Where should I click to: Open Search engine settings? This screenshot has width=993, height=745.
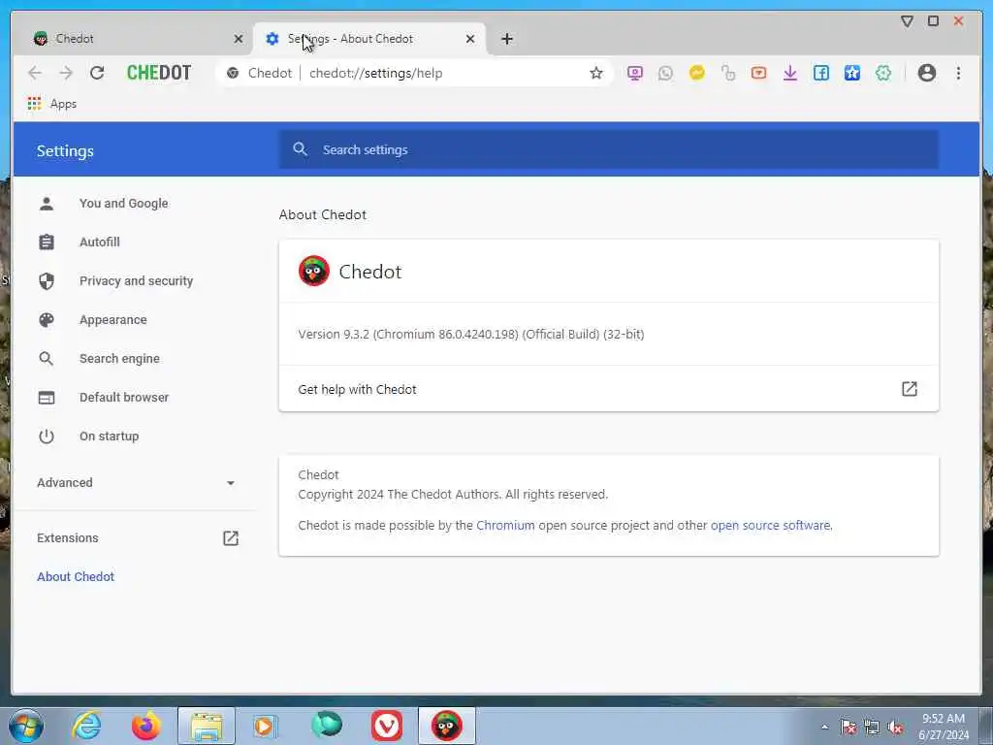pos(119,359)
